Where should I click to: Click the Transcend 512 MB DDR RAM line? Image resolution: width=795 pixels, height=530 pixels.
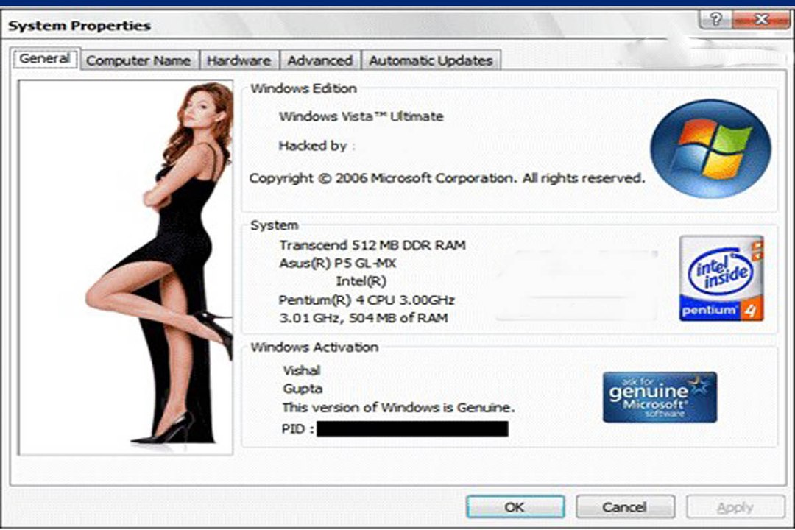[372, 245]
